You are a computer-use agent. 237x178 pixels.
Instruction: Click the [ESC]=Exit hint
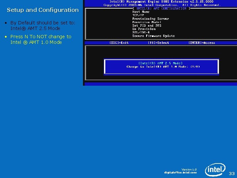coord(119,43)
